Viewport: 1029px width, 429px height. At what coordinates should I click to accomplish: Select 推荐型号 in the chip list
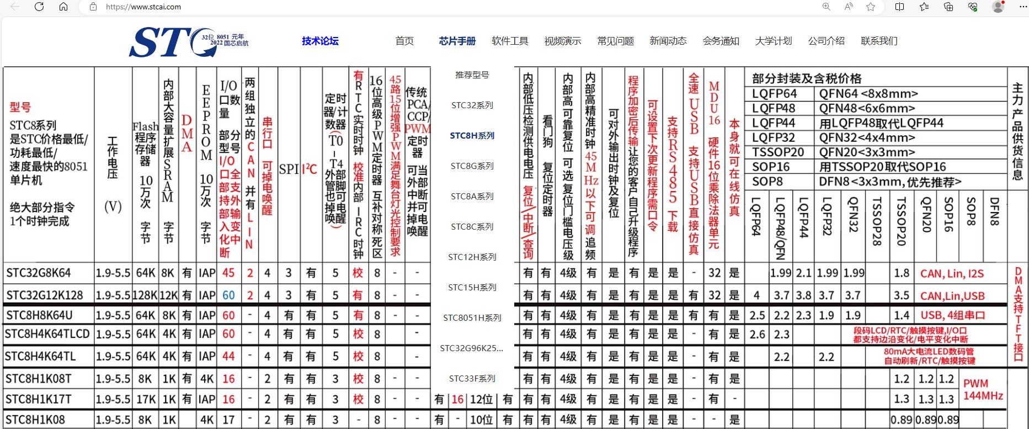pos(472,75)
